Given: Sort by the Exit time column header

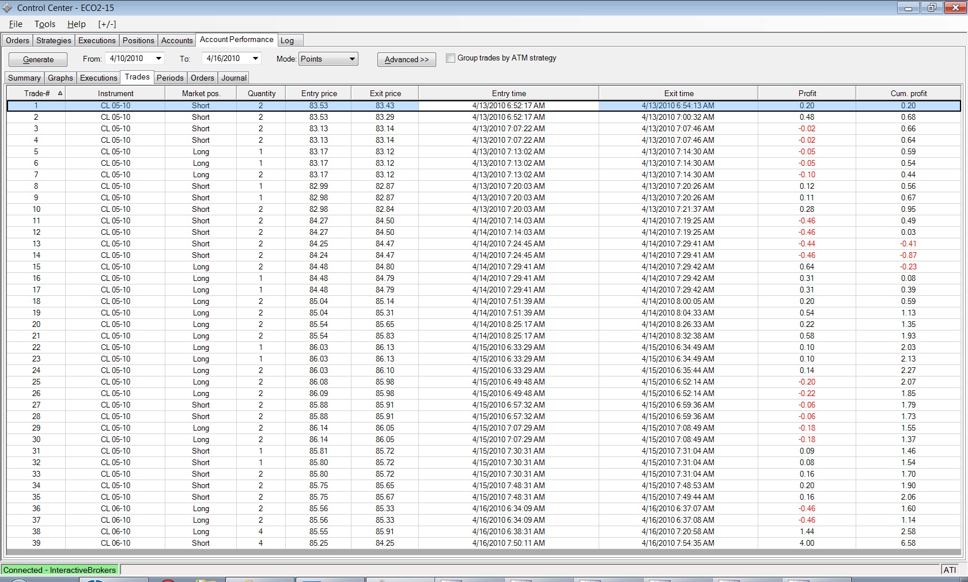Looking at the screenshot, I should pos(679,93).
